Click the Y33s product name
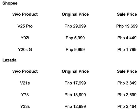140x111 pixels. [x=25, y=106]
